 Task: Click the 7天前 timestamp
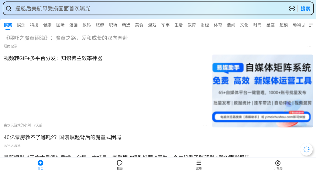(38, 125)
